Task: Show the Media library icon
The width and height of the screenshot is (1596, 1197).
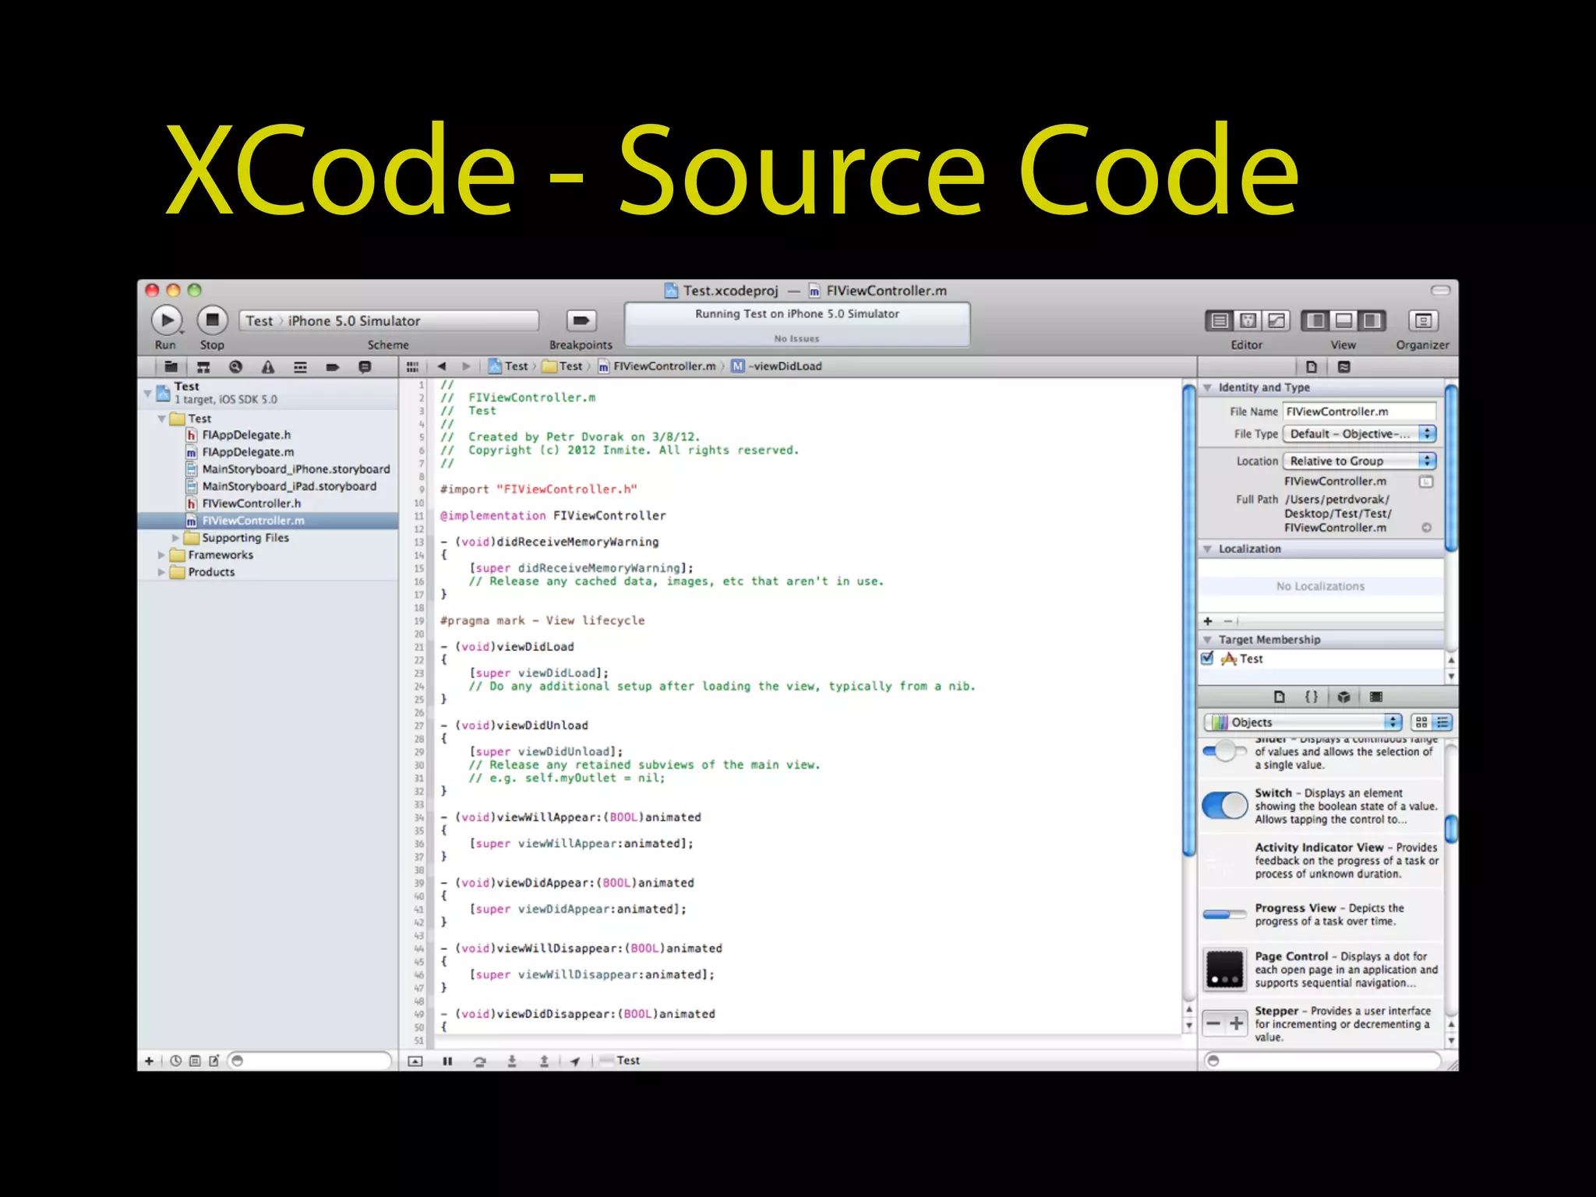Action: (x=1376, y=697)
